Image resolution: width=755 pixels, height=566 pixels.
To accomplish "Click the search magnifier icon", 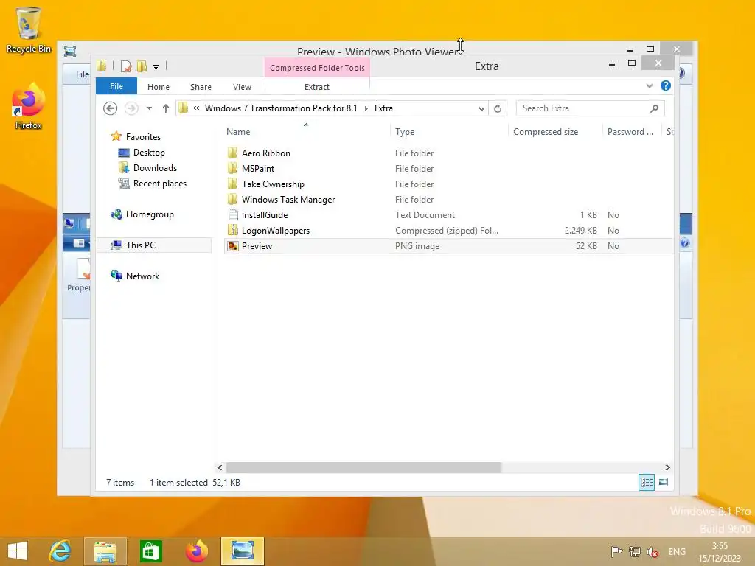I will [654, 108].
